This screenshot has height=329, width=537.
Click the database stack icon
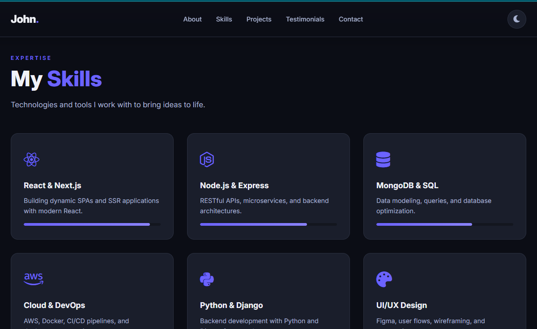click(383, 160)
